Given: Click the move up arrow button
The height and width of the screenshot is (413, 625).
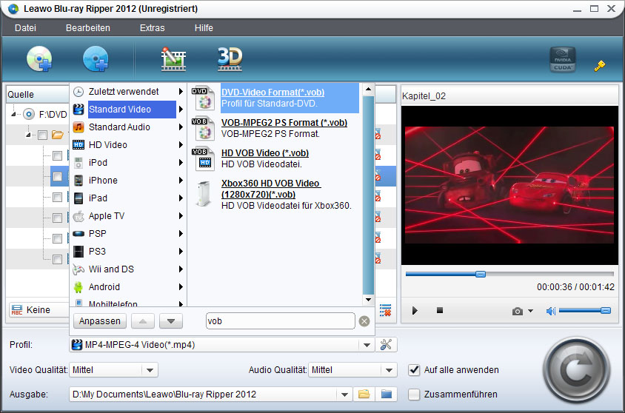Looking at the screenshot, I should tap(143, 321).
